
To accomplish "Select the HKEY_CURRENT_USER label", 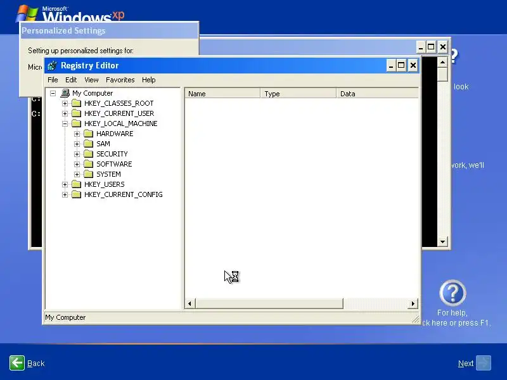I will [x=119, y=113].
